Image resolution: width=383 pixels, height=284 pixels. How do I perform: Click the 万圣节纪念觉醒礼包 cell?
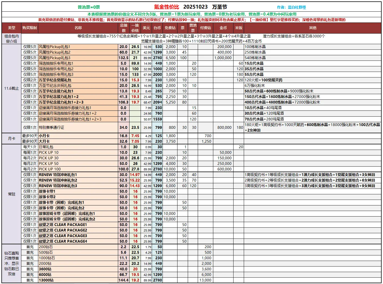coord(55,80)
